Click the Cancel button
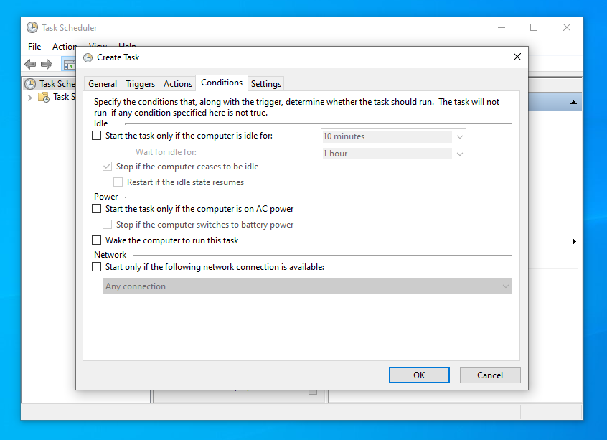 490,375
